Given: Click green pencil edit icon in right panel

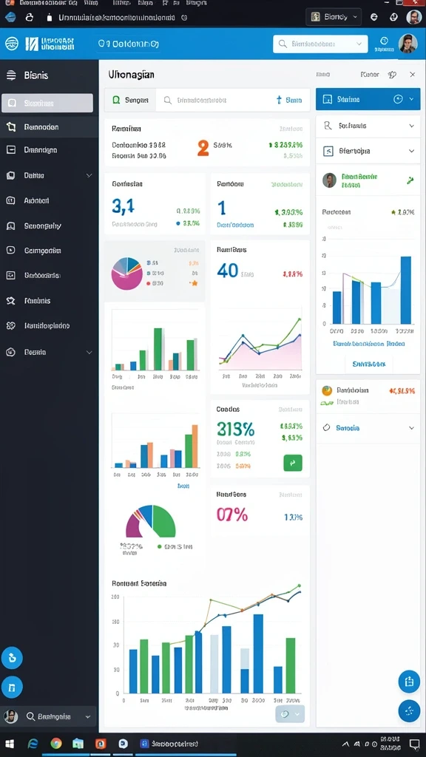Looking at the screenshot, I should coord(410,180).
